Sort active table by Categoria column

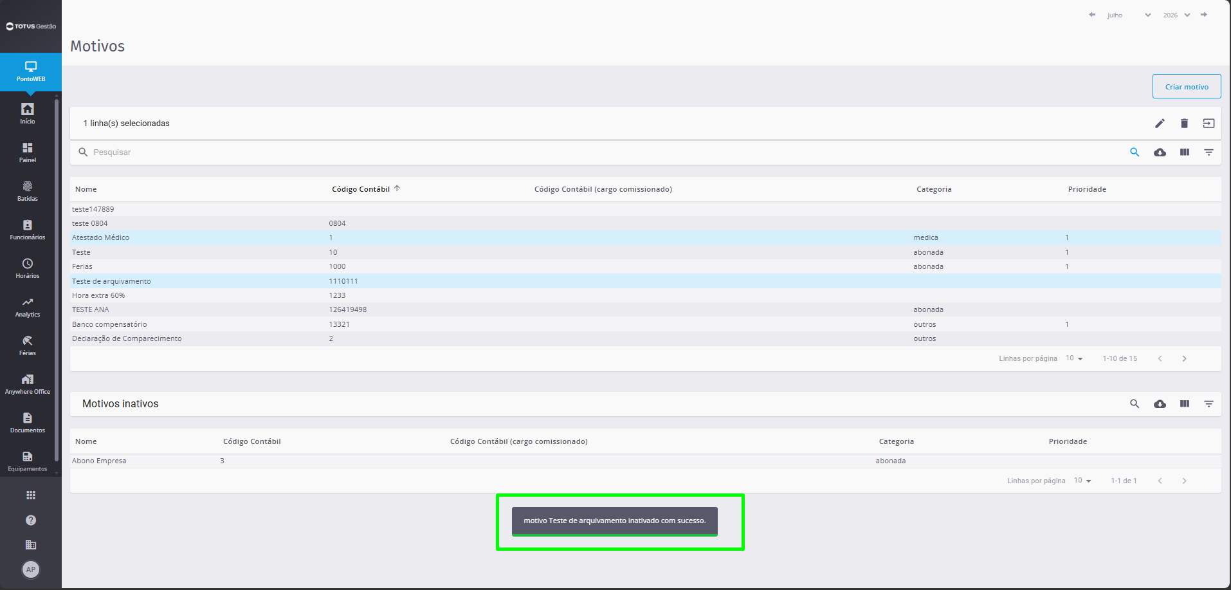pos(934,189)
